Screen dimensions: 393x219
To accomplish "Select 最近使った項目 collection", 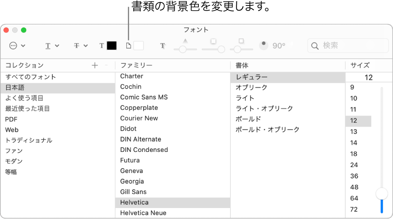I will pyautogui.click(x=58, y=108).
